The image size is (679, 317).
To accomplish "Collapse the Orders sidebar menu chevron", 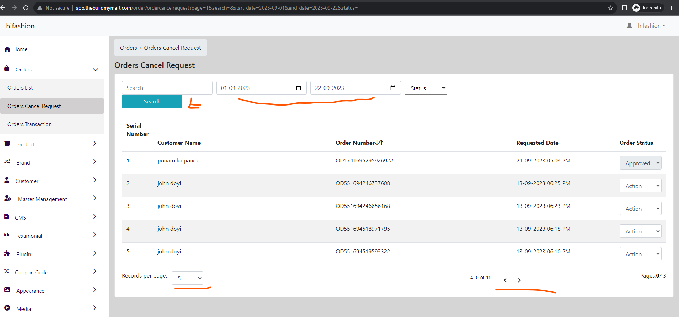I will coord(95,70).
